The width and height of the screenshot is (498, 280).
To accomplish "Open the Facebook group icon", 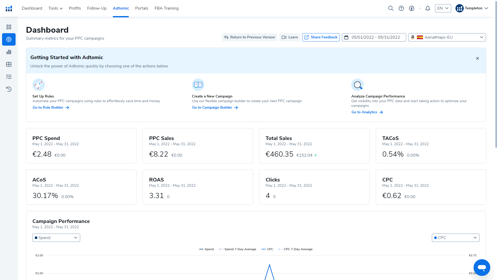I will pos(412,8).
